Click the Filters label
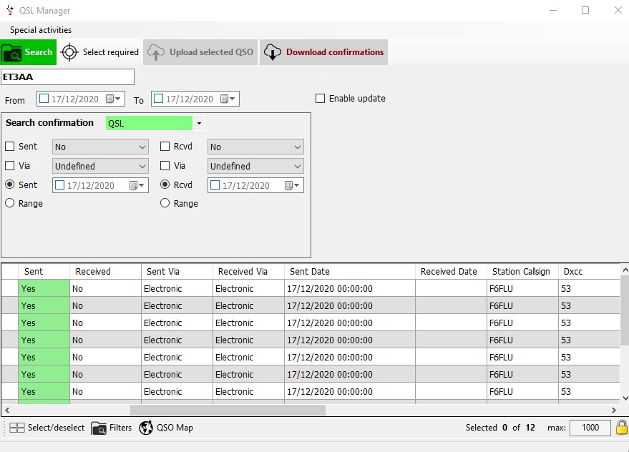This screenshot has height=452, width=629. [x=121, y=428]
